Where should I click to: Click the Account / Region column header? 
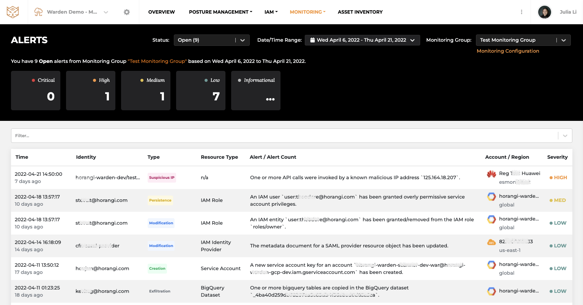tap(507, 157)
